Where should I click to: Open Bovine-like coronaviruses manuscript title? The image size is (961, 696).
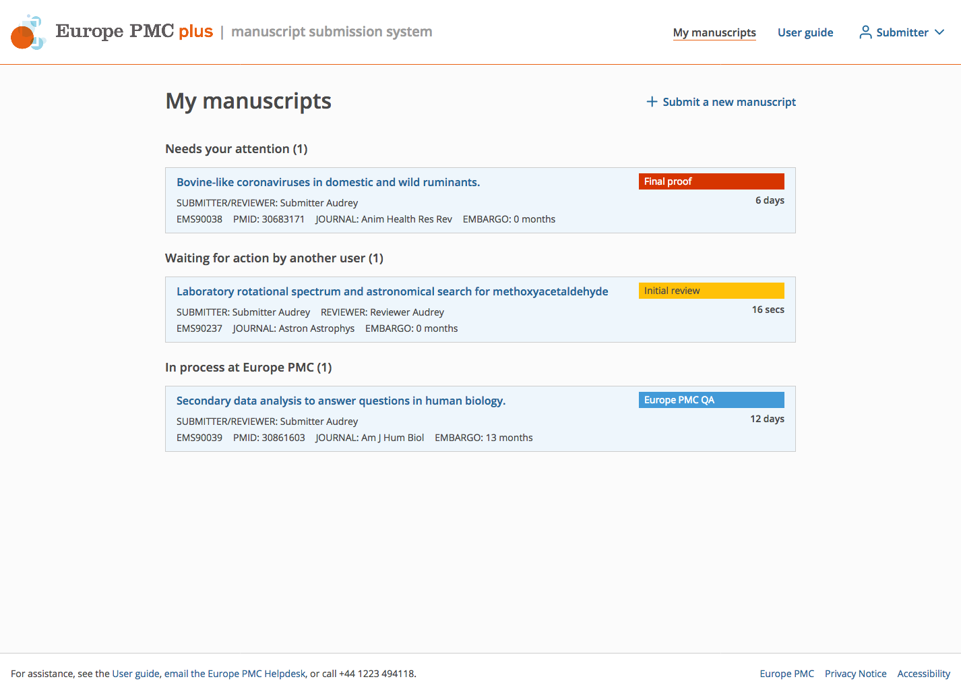328,182
